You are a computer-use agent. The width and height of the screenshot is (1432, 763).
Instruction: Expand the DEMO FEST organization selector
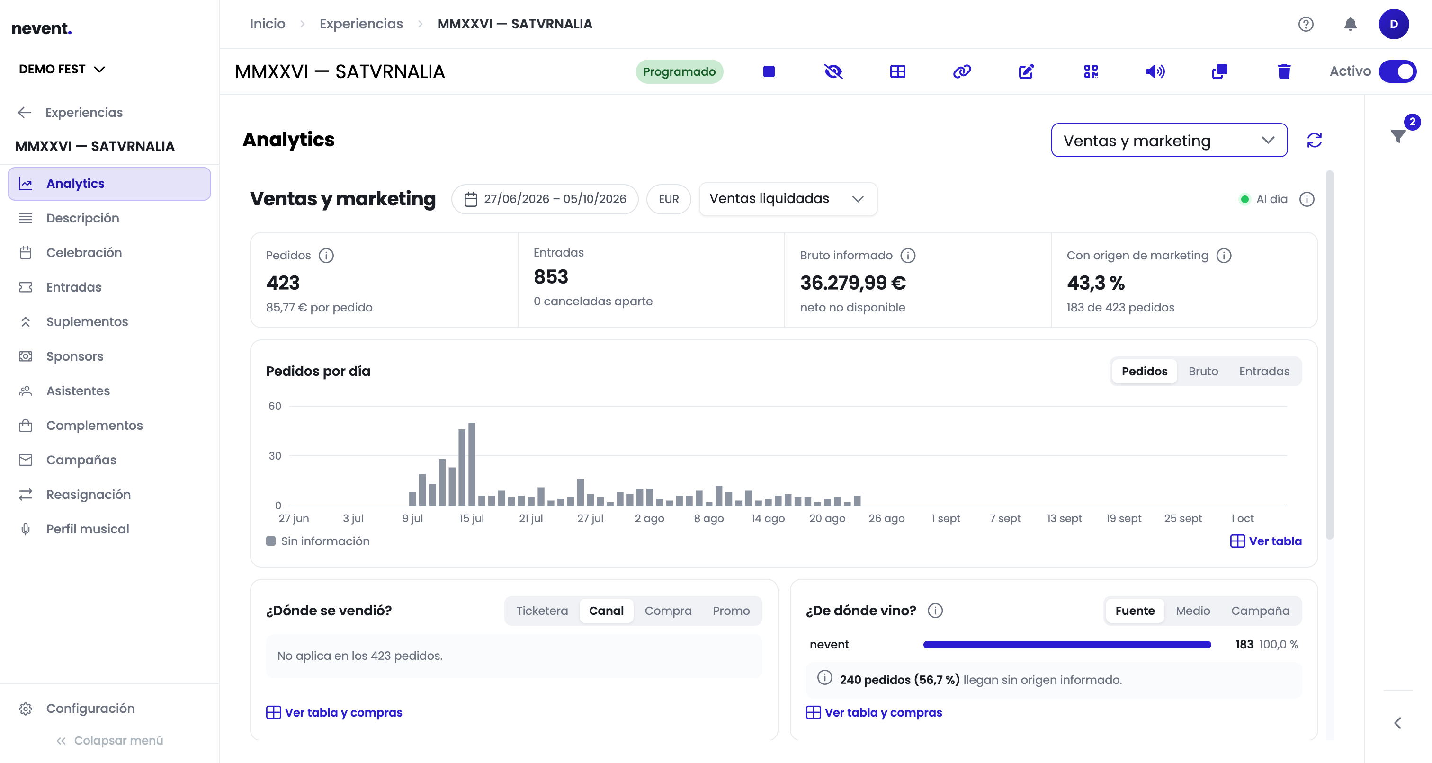(61, 70)
